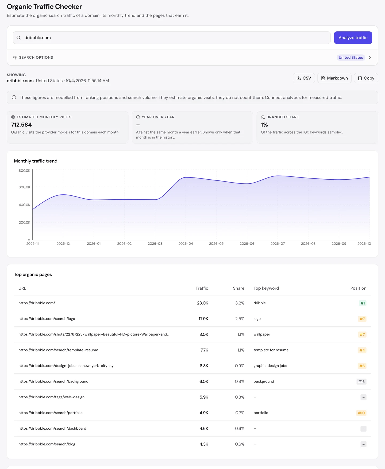Open the dribbble.com/search/logo URL

tap(47, 319)
